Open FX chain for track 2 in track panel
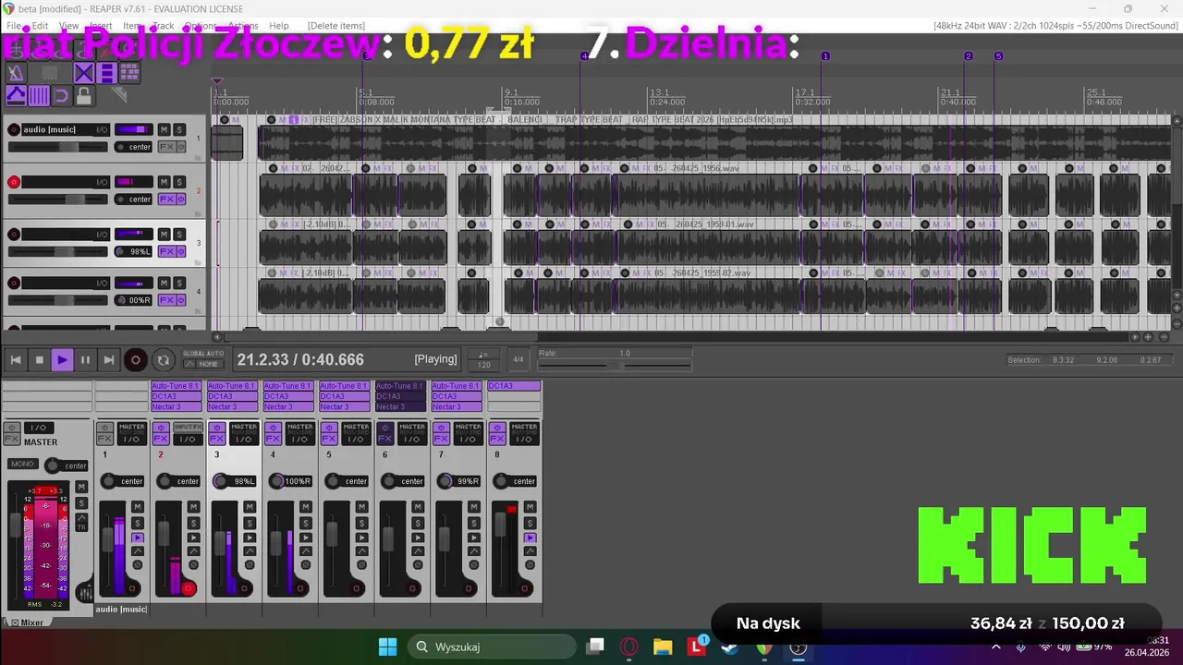 pos(166,199)
